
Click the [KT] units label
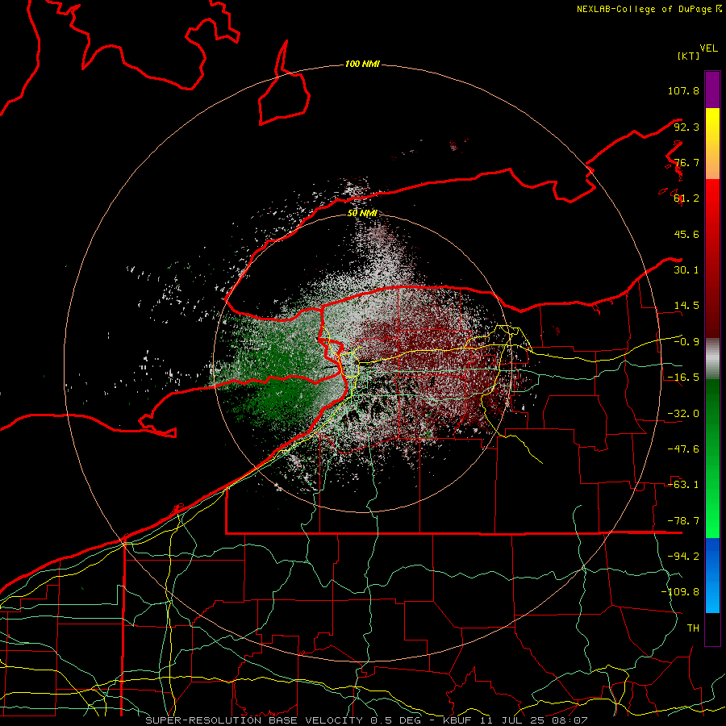point(689,56)
